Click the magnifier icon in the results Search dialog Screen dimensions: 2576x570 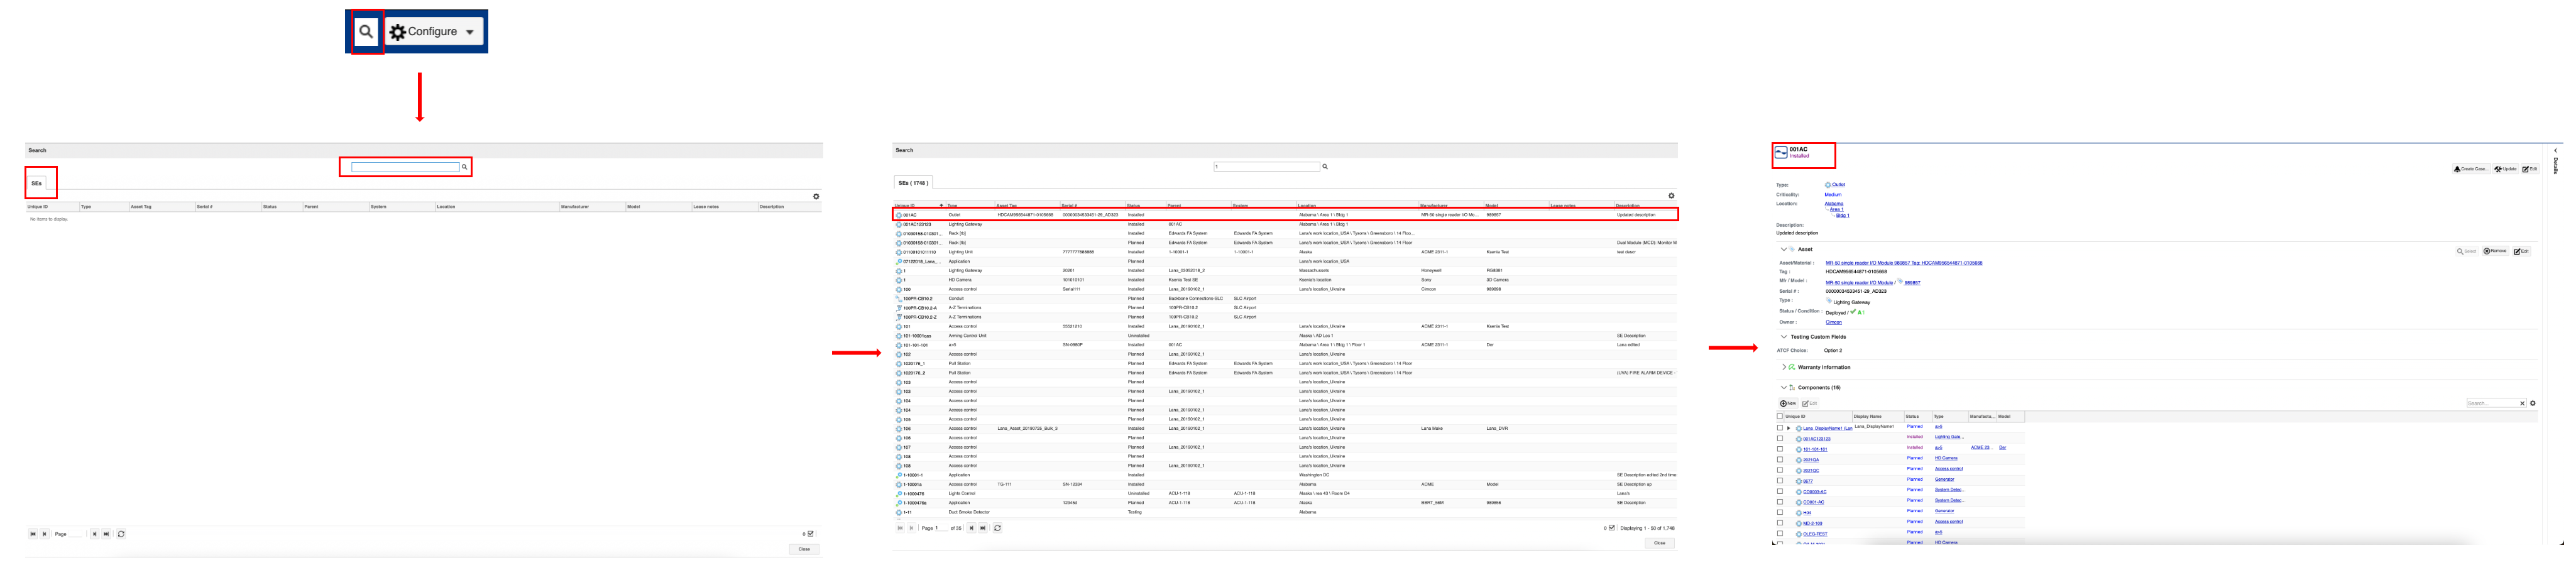coord(1325,167)
